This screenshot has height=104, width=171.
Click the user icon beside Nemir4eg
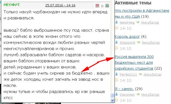[116, 22]
